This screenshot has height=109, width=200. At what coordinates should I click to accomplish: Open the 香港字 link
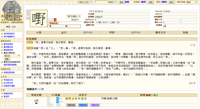coord(6,97)
